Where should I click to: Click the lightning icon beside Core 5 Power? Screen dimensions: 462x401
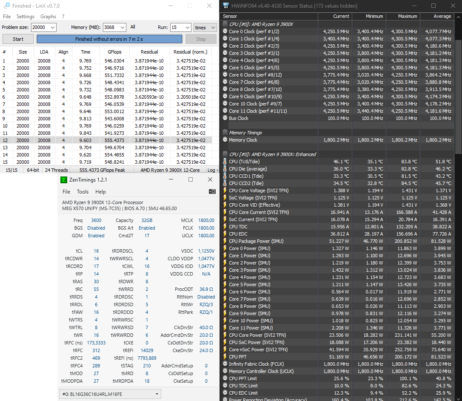[225, 284]
